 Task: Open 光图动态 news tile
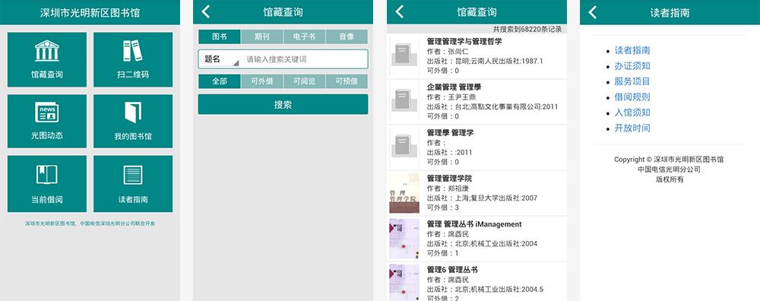[47, 121]
